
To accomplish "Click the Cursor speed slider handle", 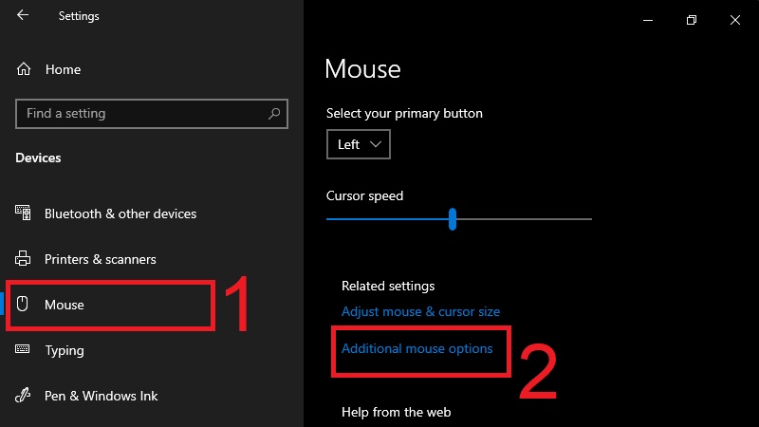I will click(x=453, y=219).
